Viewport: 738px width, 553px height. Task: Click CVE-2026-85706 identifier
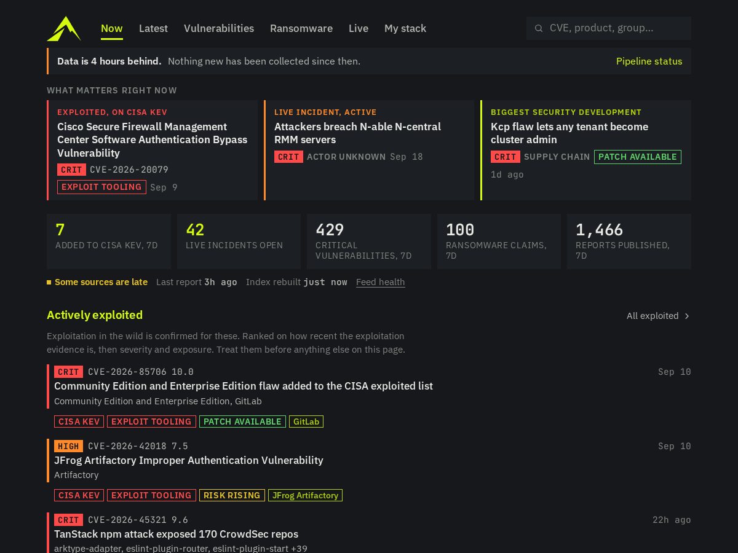pos(127,372)
